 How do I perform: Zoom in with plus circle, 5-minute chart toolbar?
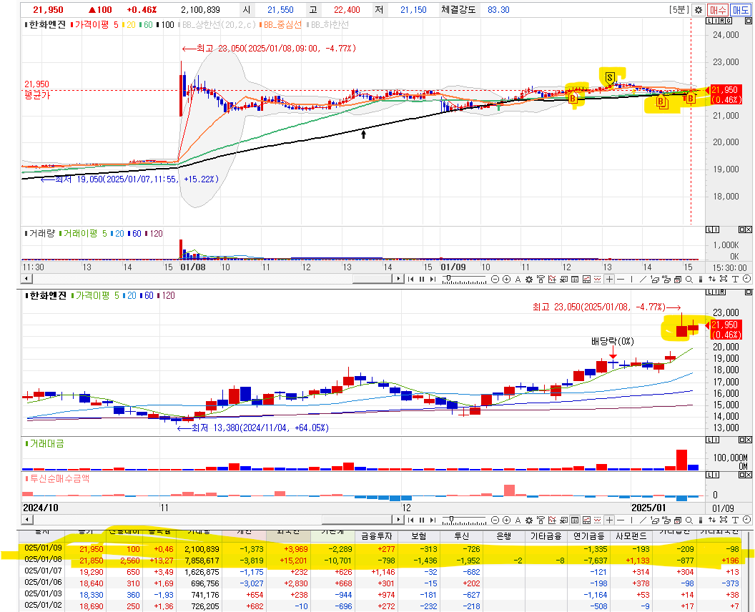(x=506, y=280)
